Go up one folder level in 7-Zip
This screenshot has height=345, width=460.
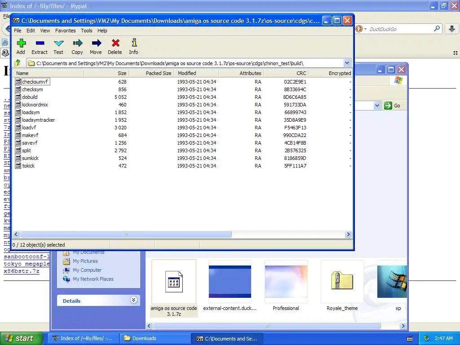pos(18,63)
